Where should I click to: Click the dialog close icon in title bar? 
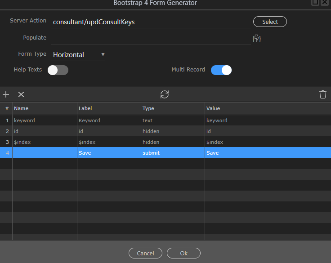325,3
